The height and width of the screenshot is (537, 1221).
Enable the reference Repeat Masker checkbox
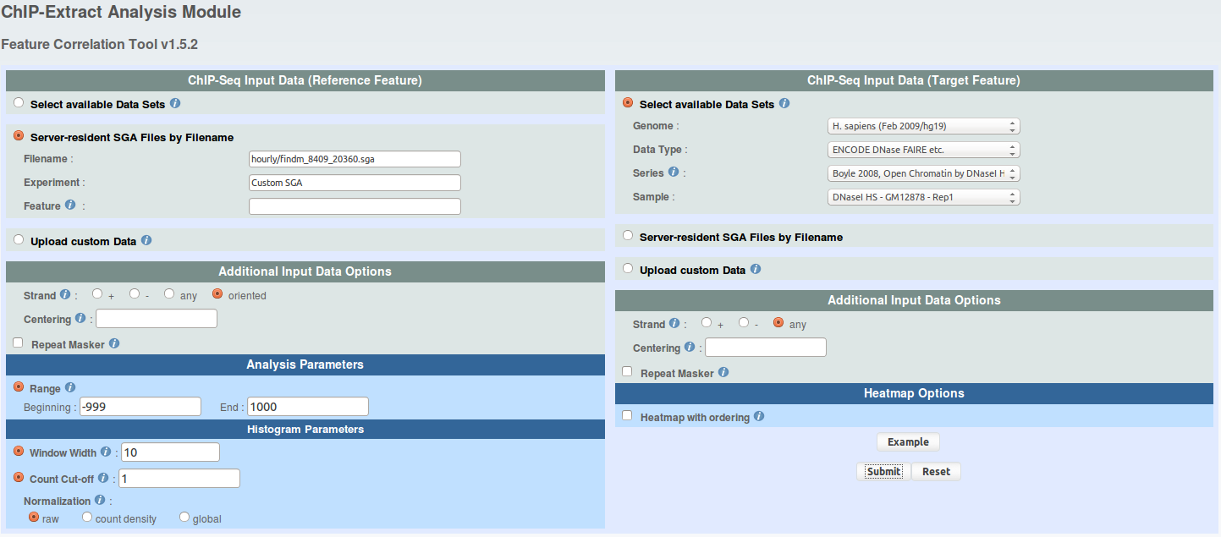(19, 343)
